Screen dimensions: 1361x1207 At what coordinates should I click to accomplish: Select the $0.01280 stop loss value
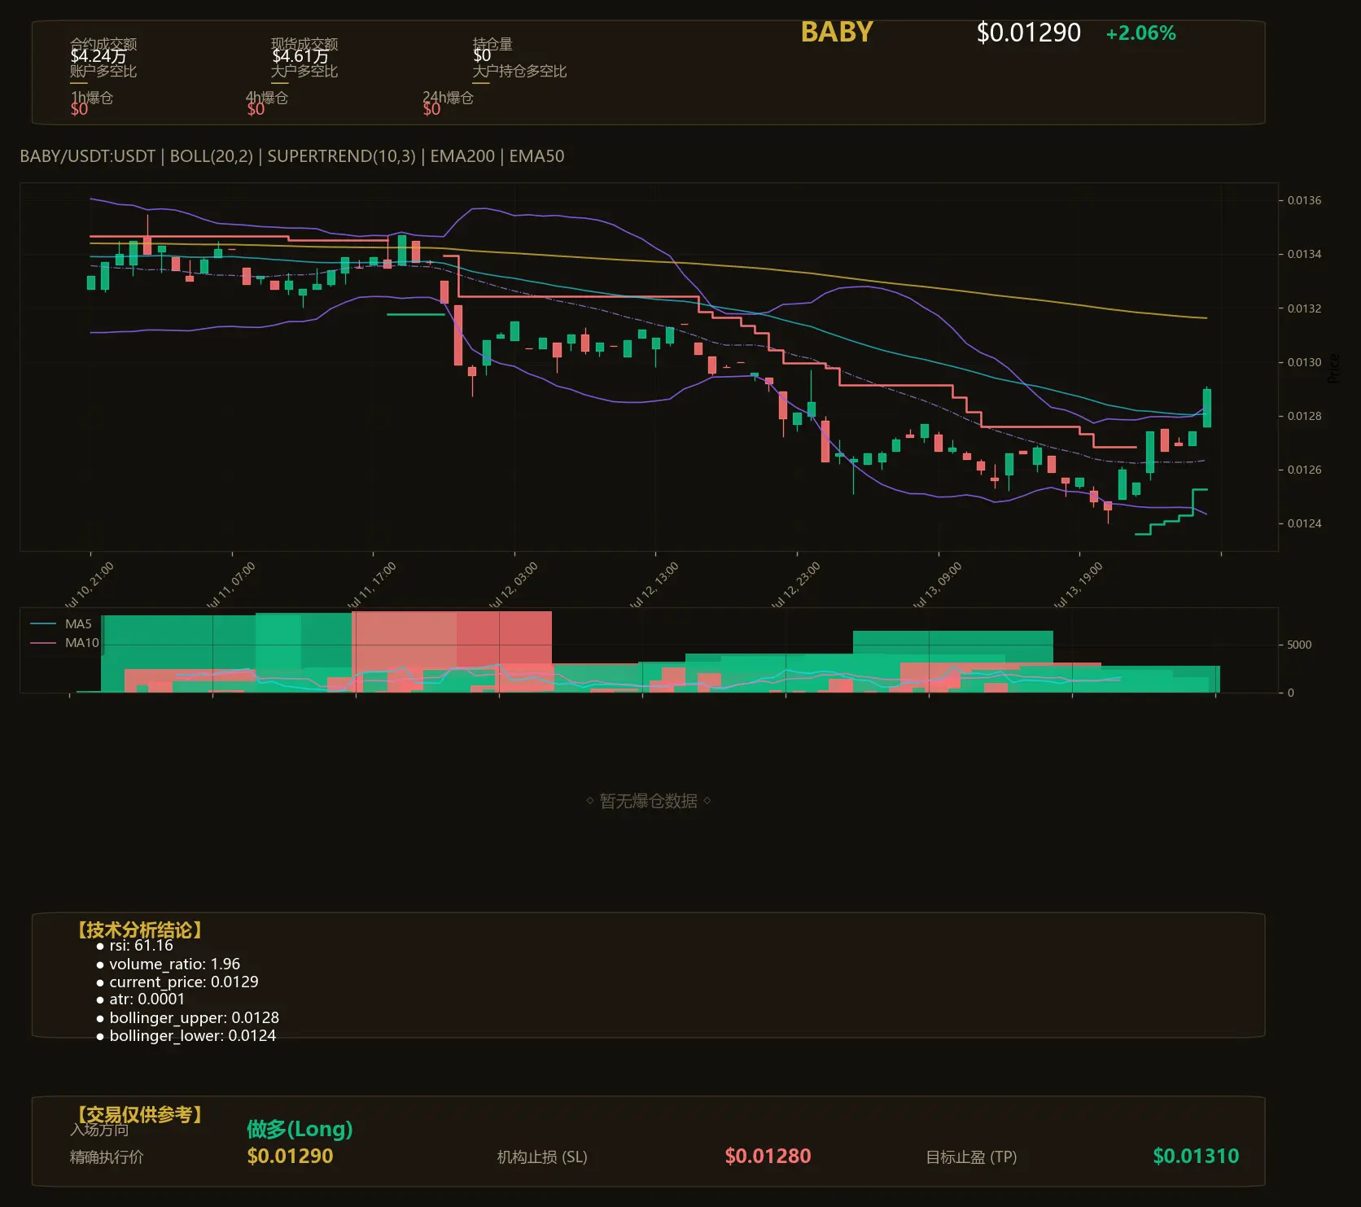[x=768, y=1156]
